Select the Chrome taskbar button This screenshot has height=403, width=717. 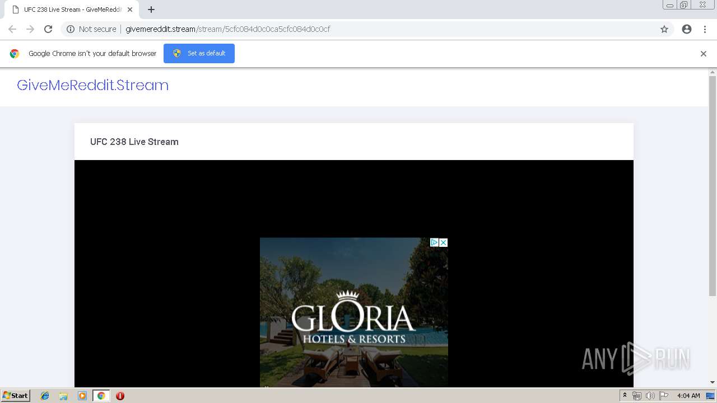(x=101, y=396)
